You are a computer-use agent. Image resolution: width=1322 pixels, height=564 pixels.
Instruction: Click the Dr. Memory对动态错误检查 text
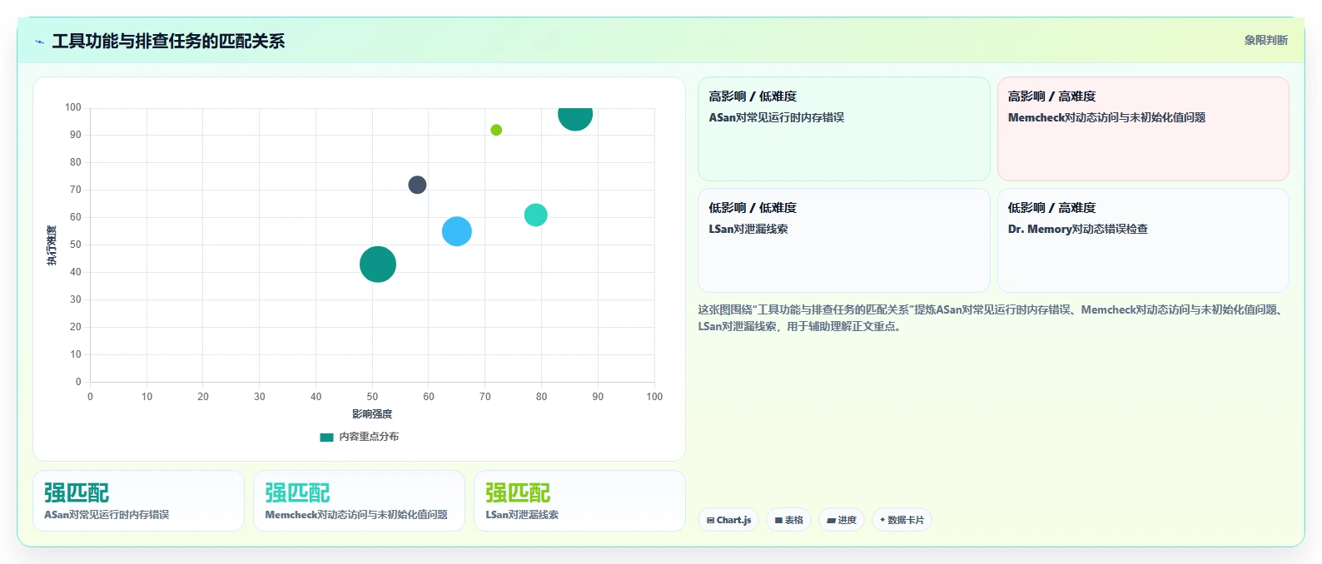click(x=1077, y=230)
